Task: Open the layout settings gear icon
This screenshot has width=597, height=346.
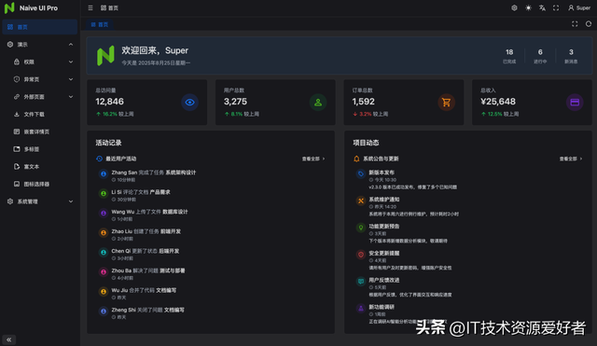Action: [514, 8]
